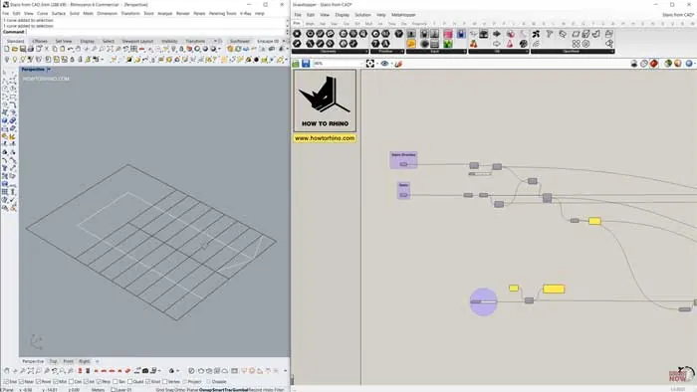The width and height of the screenshot is (697, 392).
Task: Click the light bulb icon in Rhino second toolbar row
Action: [15, 59]
